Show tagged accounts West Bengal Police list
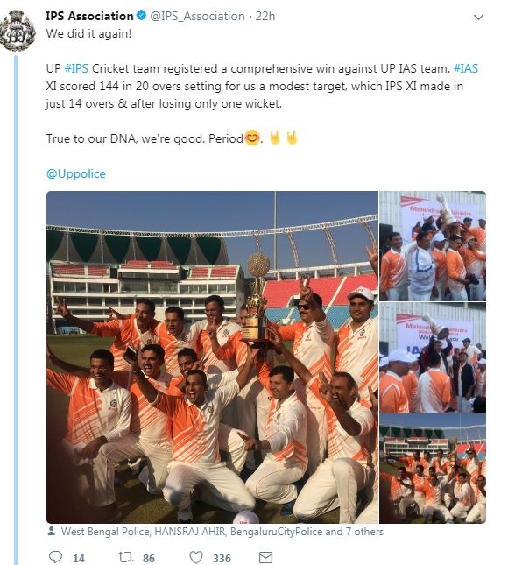 click(222, 532)
